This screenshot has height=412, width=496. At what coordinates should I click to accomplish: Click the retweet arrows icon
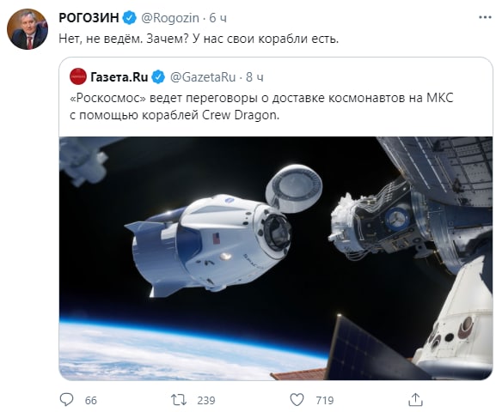coord(179,400)
